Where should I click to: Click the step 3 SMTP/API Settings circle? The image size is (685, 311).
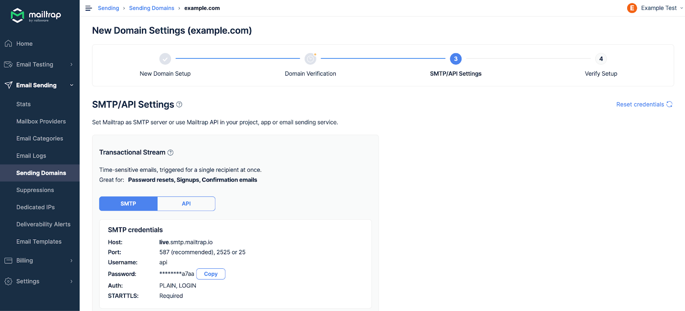coord(456,59)
